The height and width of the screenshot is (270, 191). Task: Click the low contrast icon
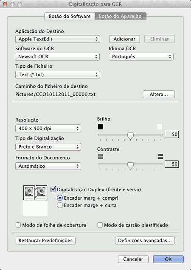pyautogui.click(x=101, y=156)
